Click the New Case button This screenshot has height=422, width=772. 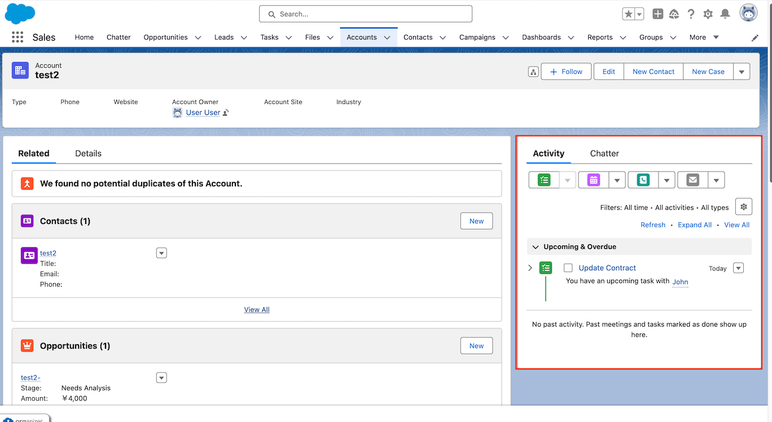pos(708,72)
